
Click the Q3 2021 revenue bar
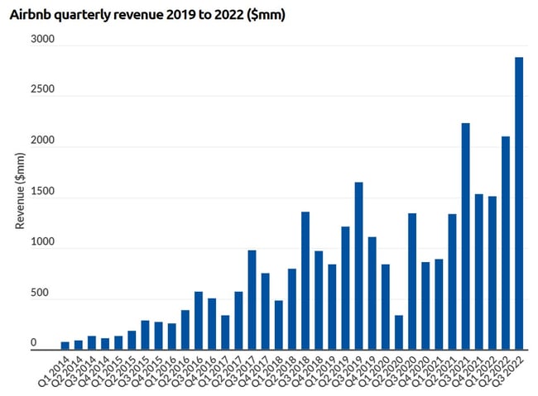tap(465, 236)
